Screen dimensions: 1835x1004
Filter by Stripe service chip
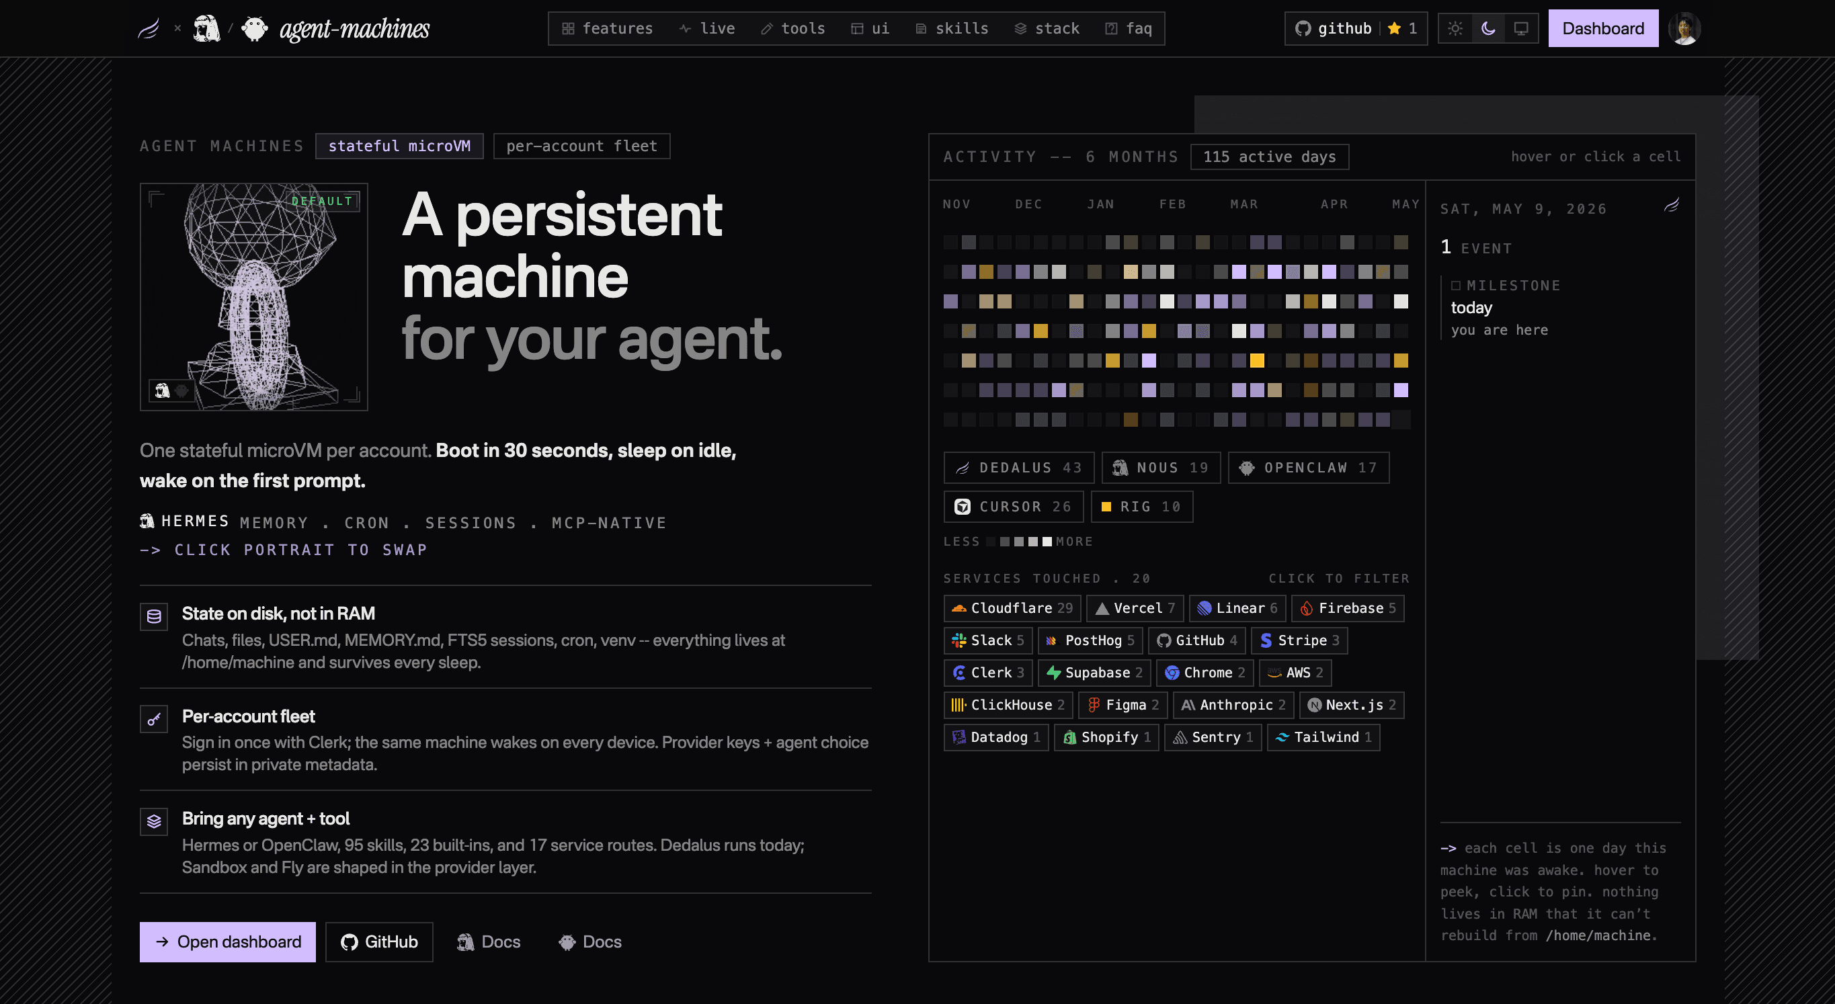pos(1300,640)
